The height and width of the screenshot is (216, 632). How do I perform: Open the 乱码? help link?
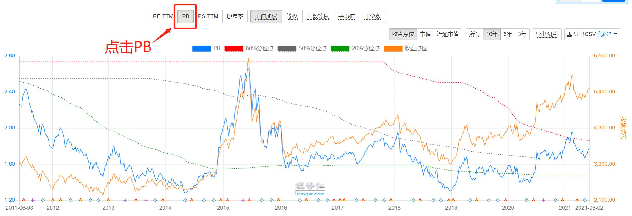(x=604, y=34)
